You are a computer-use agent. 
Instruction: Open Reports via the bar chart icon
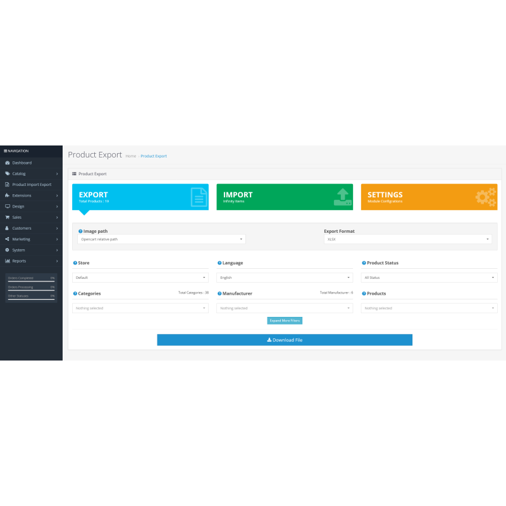click(x=9, y=261)
